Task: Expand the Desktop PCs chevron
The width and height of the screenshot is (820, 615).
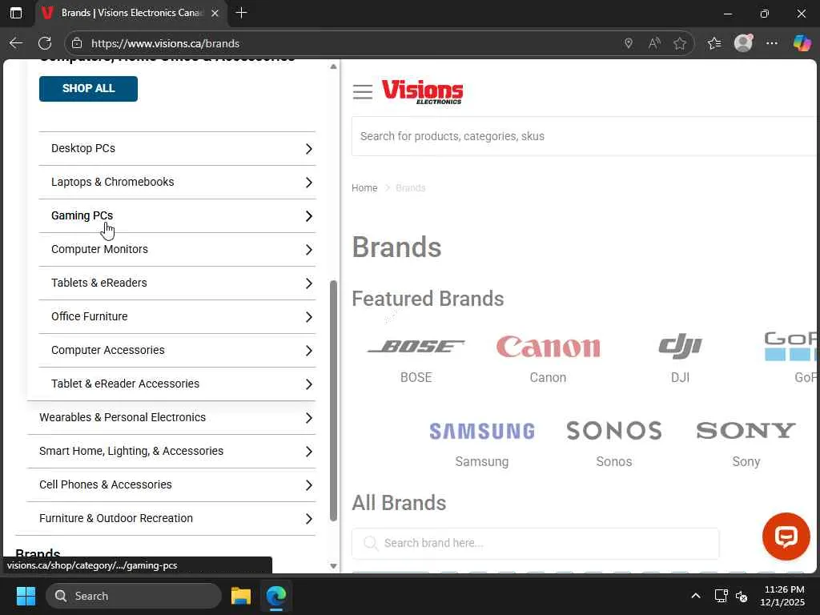Action: click(x=309, y=149)
